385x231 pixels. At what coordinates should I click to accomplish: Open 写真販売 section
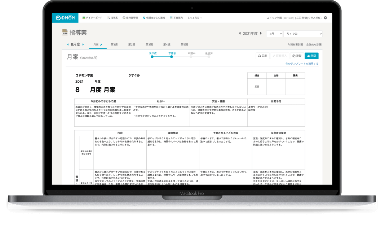click(176, 18)
